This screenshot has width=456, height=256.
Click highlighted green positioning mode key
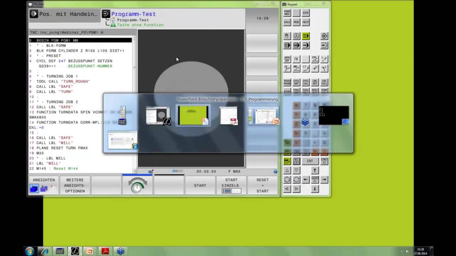tap(306, 36)
